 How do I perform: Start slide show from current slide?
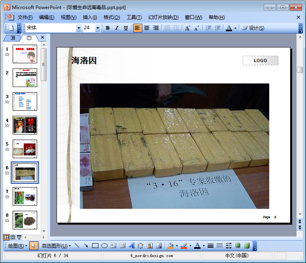19,237
